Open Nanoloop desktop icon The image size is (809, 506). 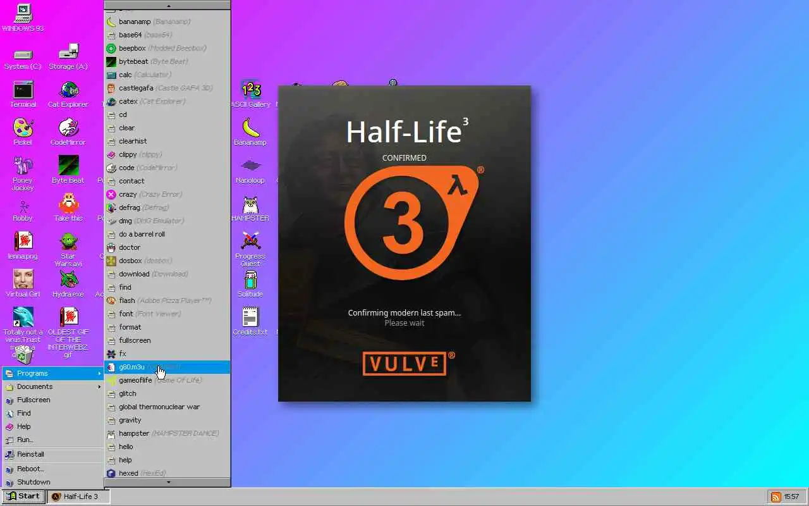pos(251,171)
